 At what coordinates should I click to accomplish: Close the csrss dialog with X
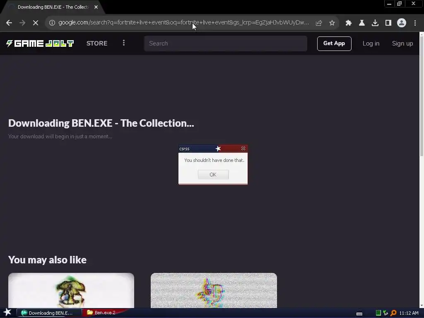click(x=243, y=149)
